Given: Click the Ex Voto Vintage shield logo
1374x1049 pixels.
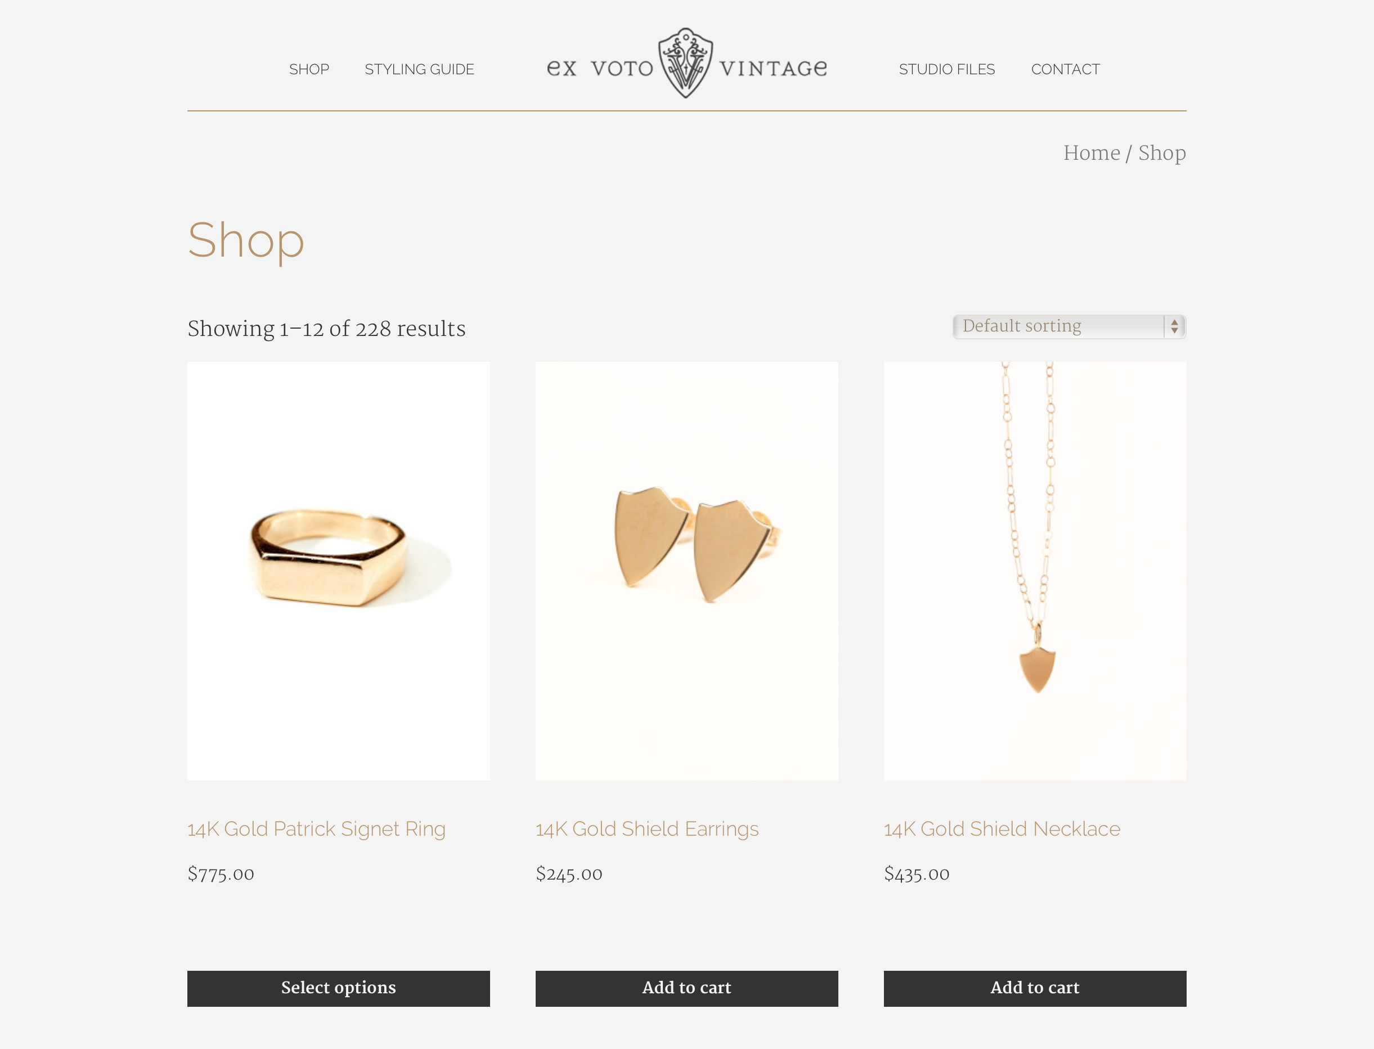Looking at the screenshot, I should click(x=685, y=62).
